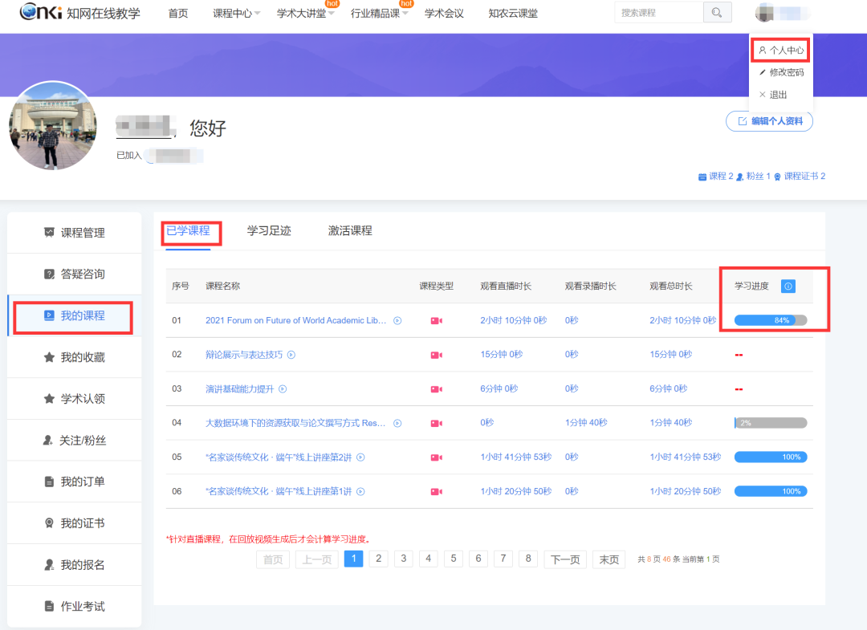Go to 首页 in top navigation

point(178,14)
